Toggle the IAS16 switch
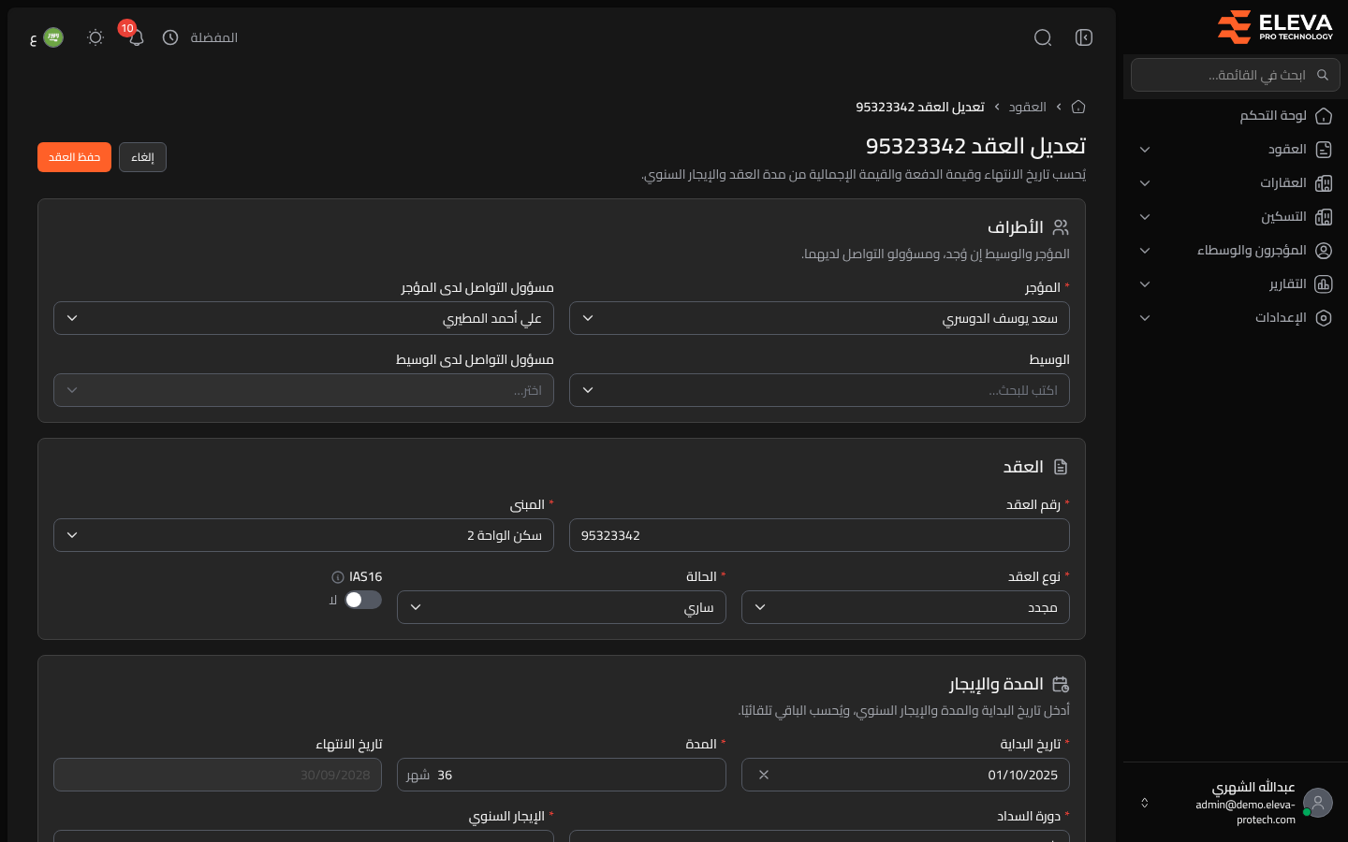 [363, 600]
